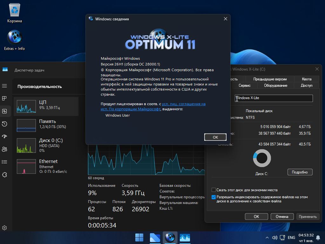Screen dimensions: 325x244
Task: Click the Task Manager app icon in title bar
Action: 5,70
